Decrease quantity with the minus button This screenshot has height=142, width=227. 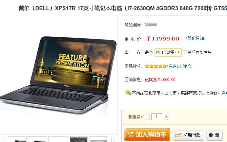pos(147,117)
